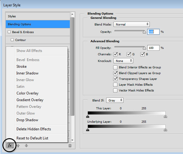Enable the Bevel & Emboss checkbox

[x=9, y=32]
